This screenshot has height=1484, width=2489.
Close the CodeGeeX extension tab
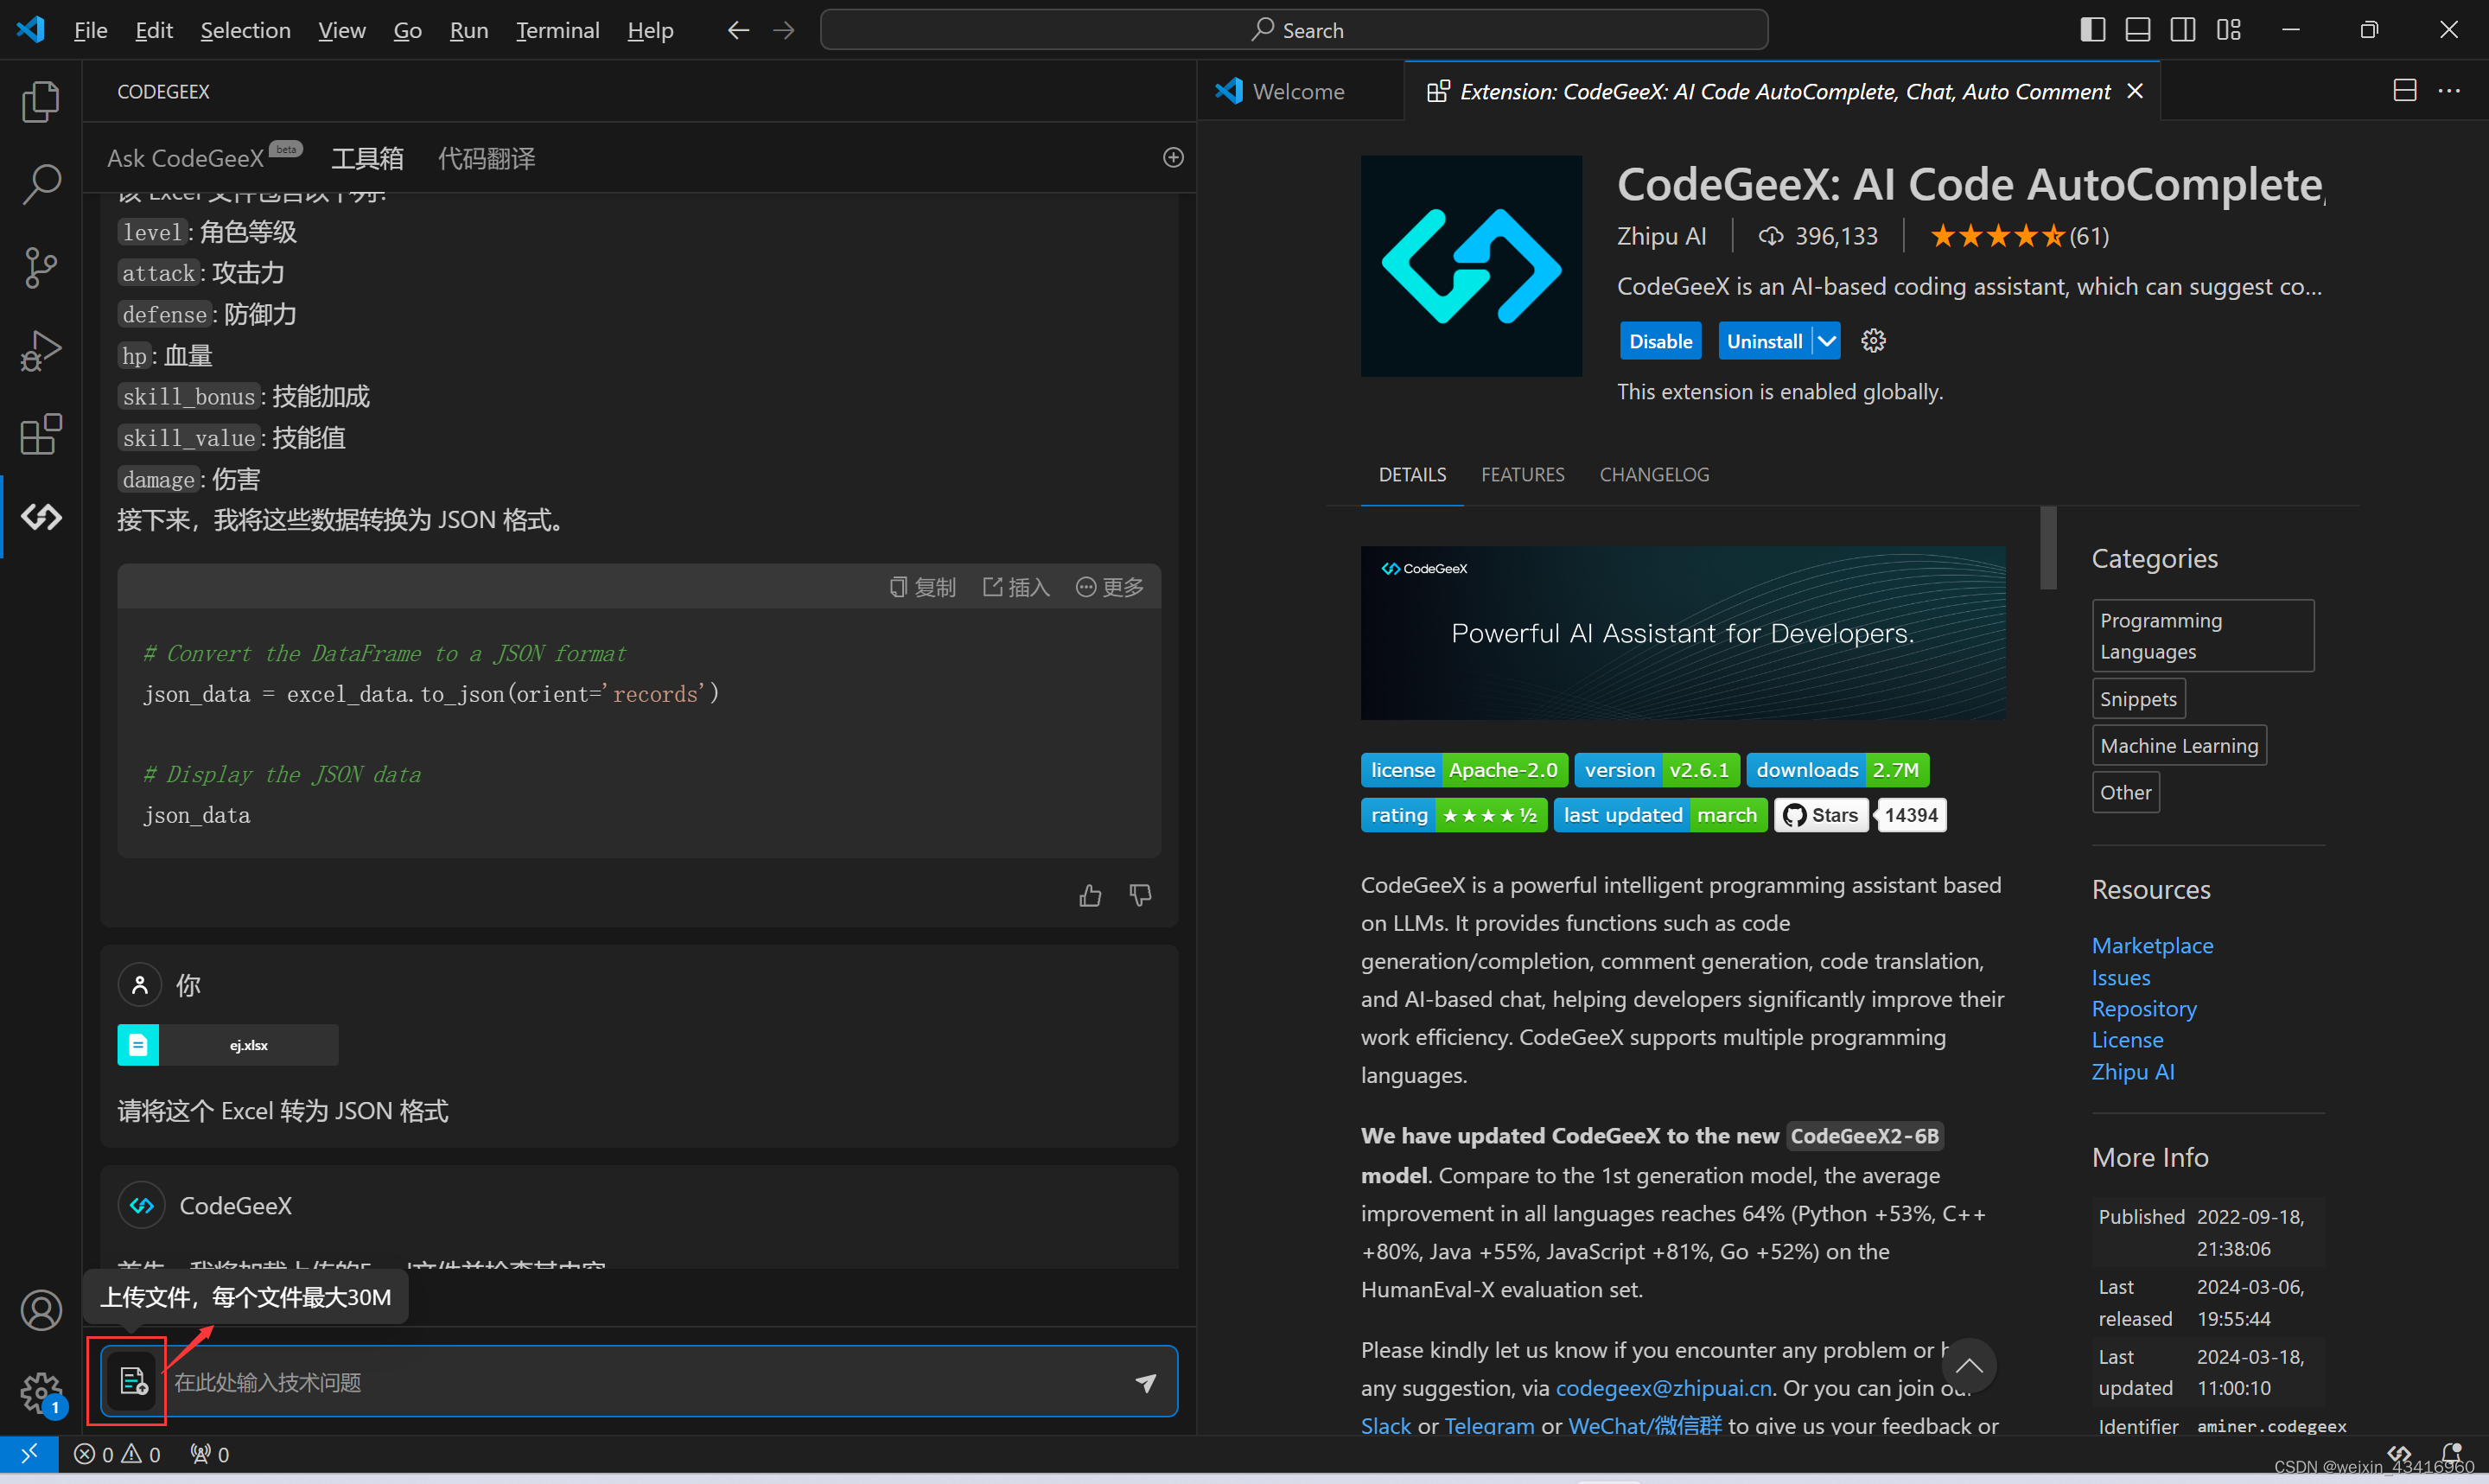[2136, 91]
